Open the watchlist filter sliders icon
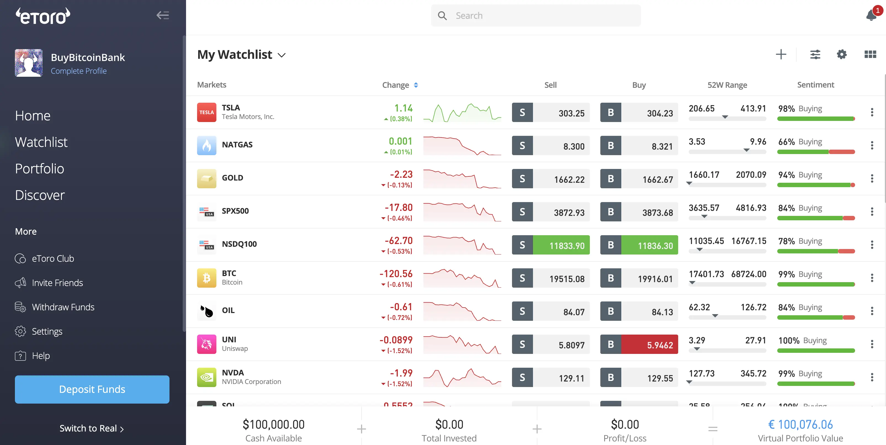Image resolution: width=886 pixels, height=445 pixels. point(815,54)
